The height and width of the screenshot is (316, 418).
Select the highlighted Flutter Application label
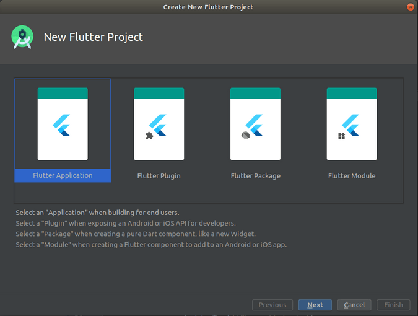click(x=63, y=176)
